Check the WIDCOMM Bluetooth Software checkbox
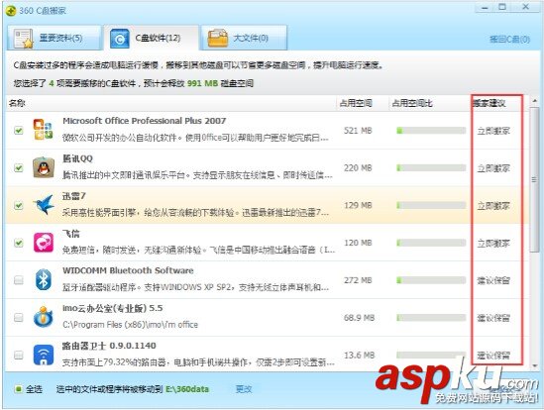The image size is (544, 410). 19,280
